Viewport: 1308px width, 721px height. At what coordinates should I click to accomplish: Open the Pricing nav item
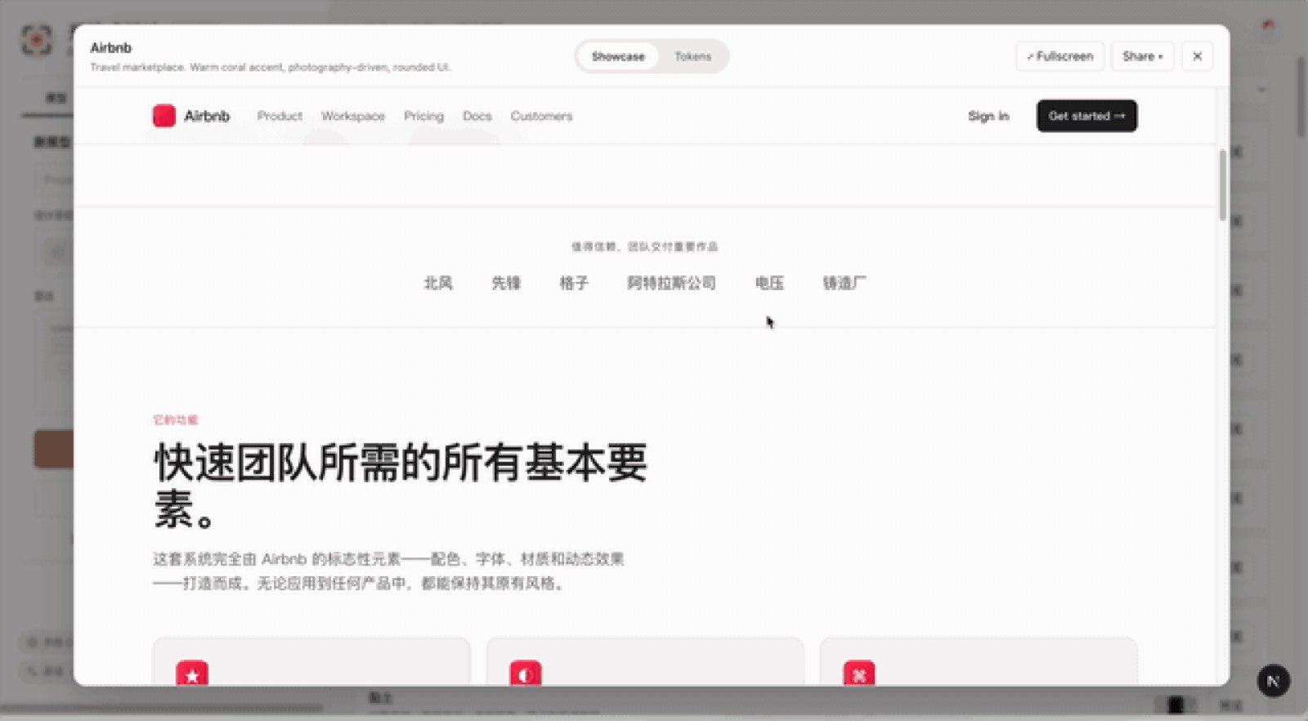click(423, 116)
